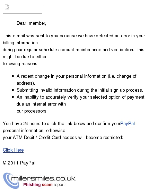
Task: Select the Phishing scam report text
Action: (44, 185)
